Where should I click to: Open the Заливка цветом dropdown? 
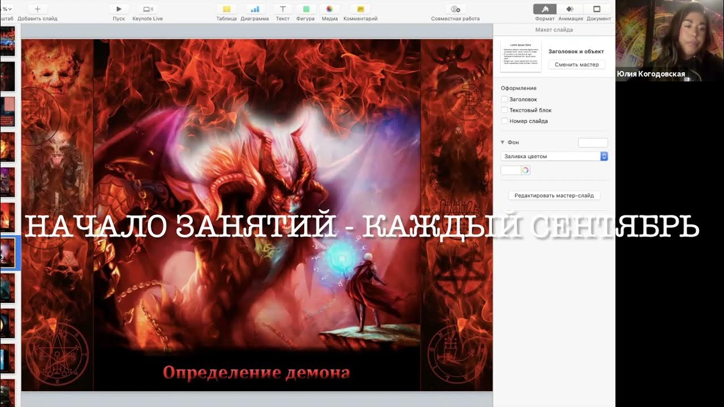(x=554, y=156)
